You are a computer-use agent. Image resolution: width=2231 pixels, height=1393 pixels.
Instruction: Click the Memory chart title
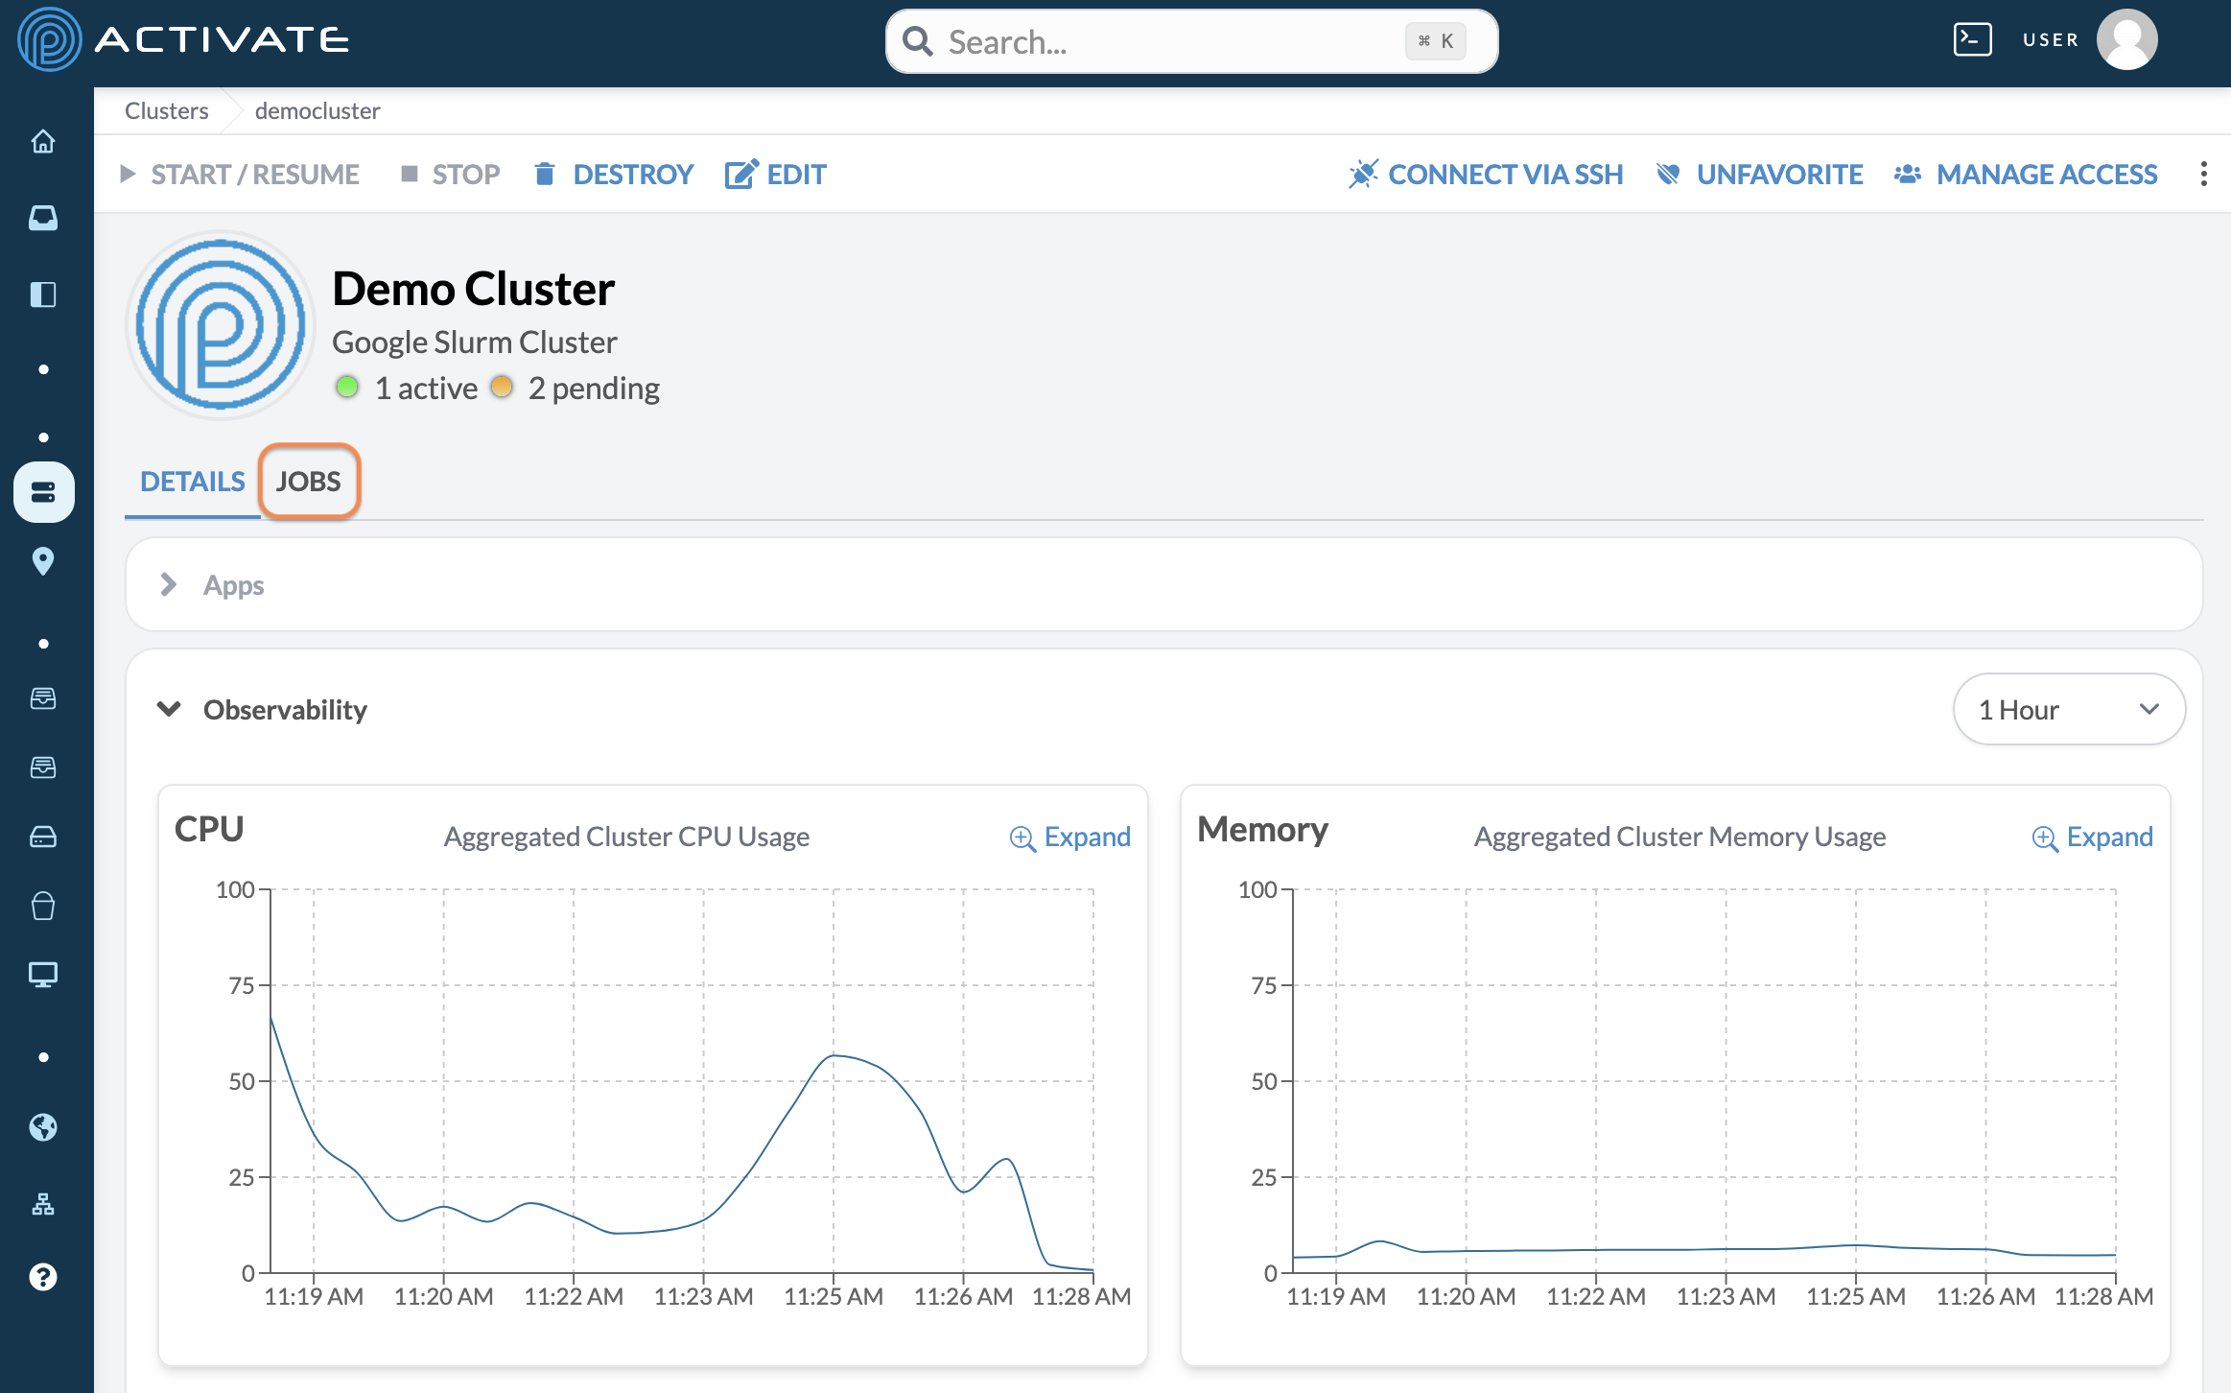click(1262, 829)
